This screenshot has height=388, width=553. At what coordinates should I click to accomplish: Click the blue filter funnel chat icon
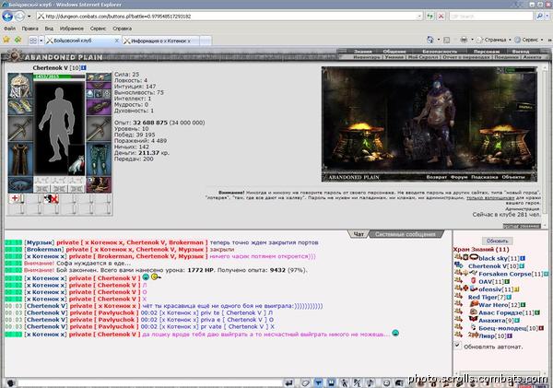(319, 382)
